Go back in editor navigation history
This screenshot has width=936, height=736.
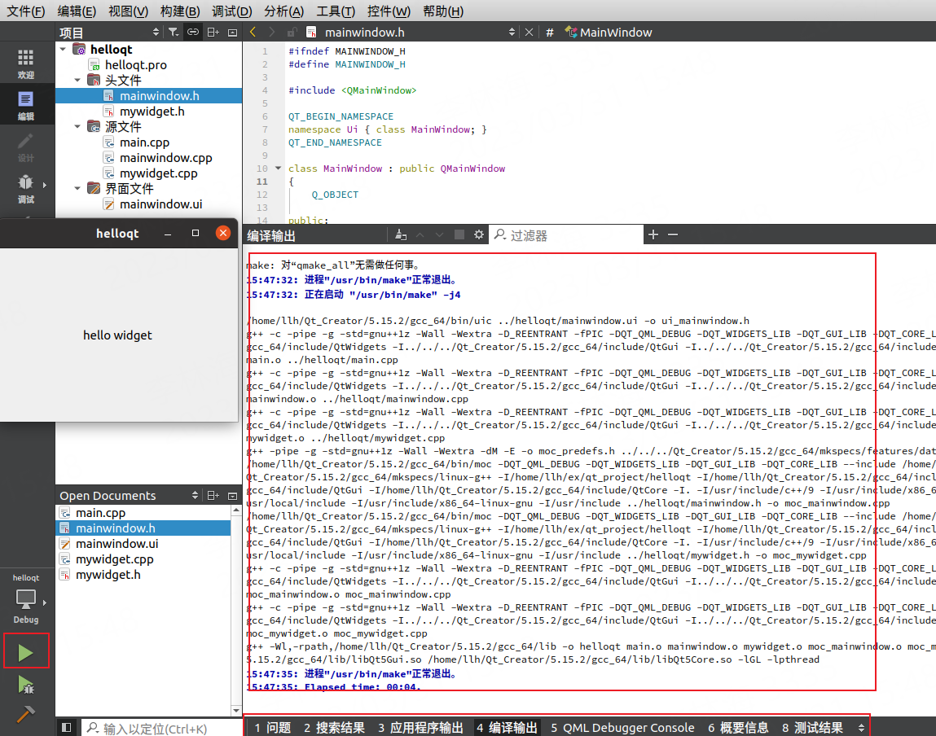pyautogui.click(x=253, y=33)
